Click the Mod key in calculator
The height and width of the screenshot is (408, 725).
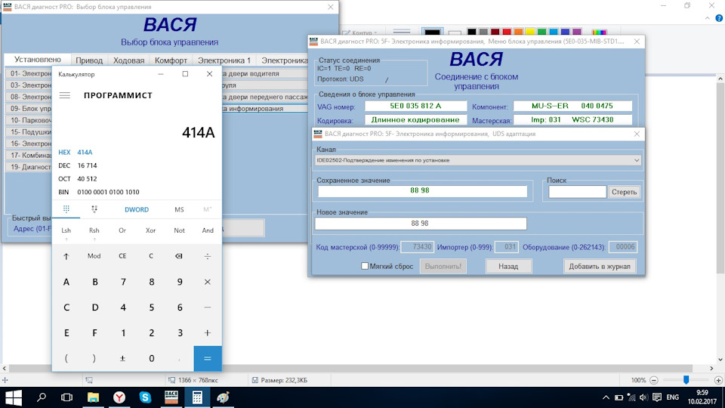coord(94,256)
